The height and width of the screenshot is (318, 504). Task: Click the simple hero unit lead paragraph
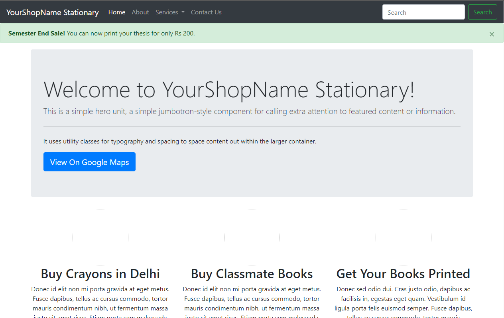point(250,111)
